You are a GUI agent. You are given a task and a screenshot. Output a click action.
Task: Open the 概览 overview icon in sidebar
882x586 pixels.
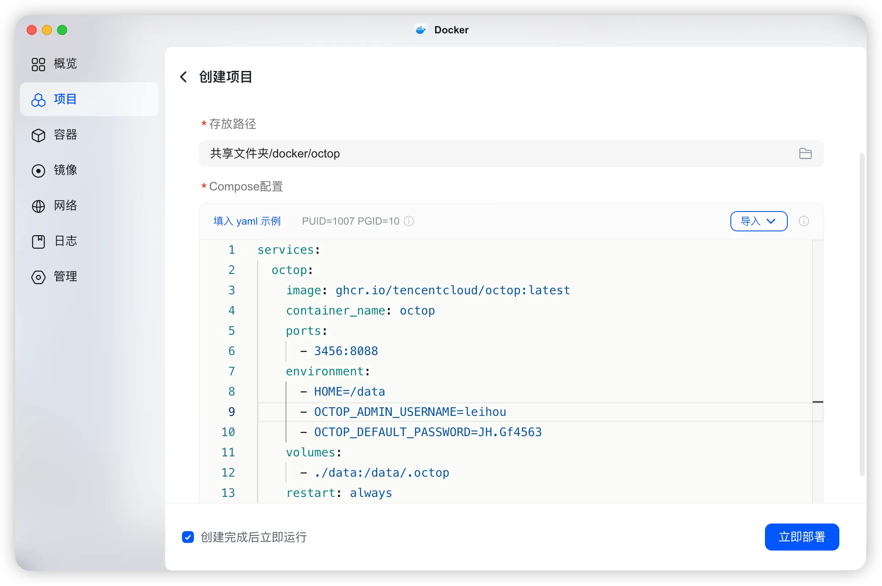click(x=38, y=64)
